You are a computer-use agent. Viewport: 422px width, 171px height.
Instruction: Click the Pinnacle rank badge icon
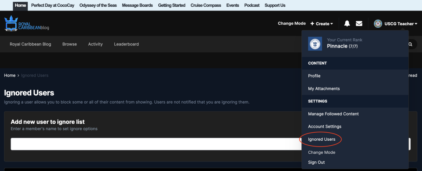(x=315, y=43)
